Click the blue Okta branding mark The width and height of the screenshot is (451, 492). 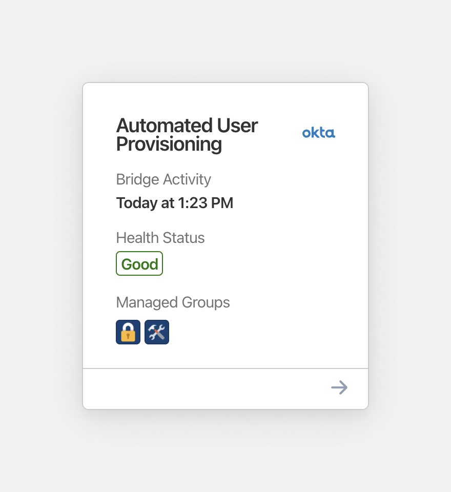coord(318,132)
